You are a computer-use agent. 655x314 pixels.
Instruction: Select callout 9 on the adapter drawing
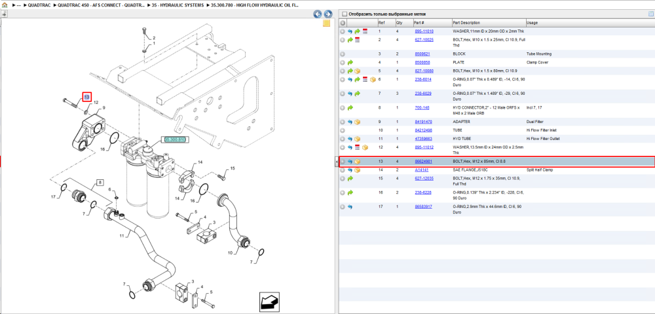pyautogui.click(x=103, y=108)
